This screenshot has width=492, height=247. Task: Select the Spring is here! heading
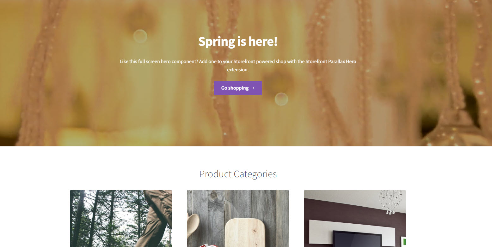click(x=238, y=42)
